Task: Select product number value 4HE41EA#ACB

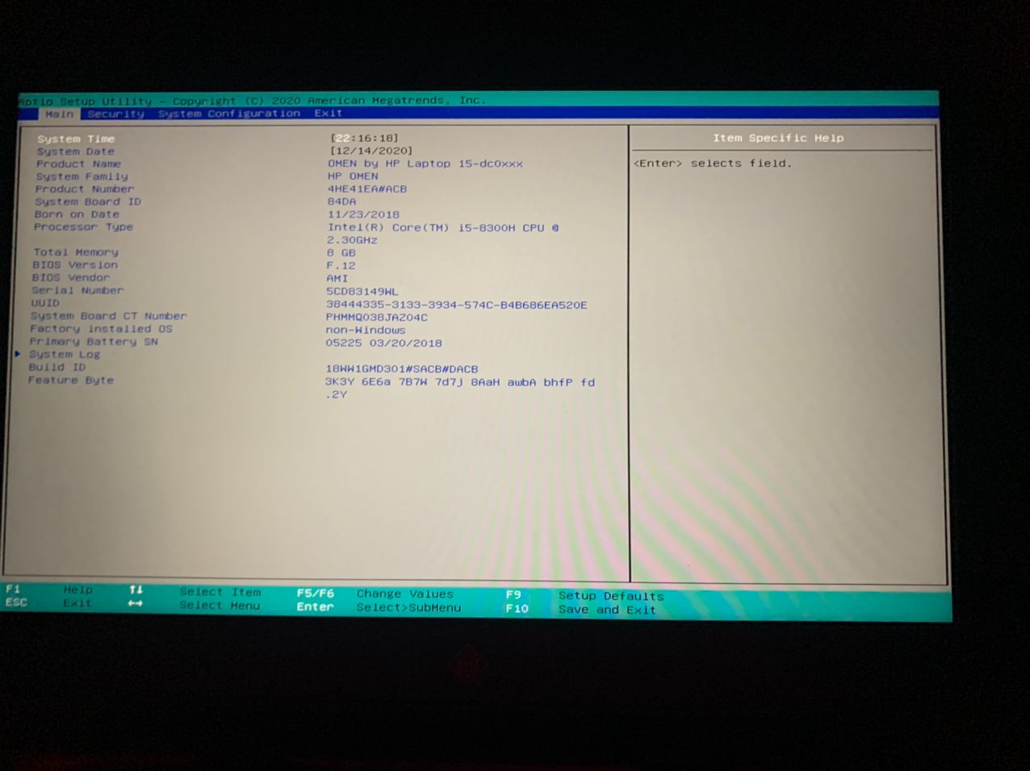Action: coord(367,189)
